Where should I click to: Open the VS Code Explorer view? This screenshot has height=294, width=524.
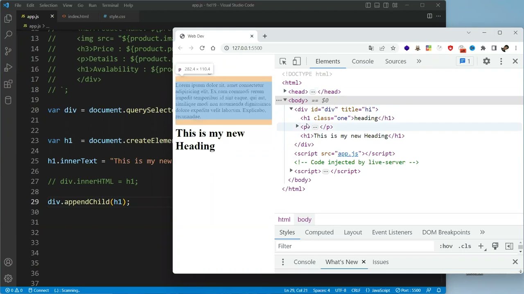pyautogui.click(x=8, y=18)
